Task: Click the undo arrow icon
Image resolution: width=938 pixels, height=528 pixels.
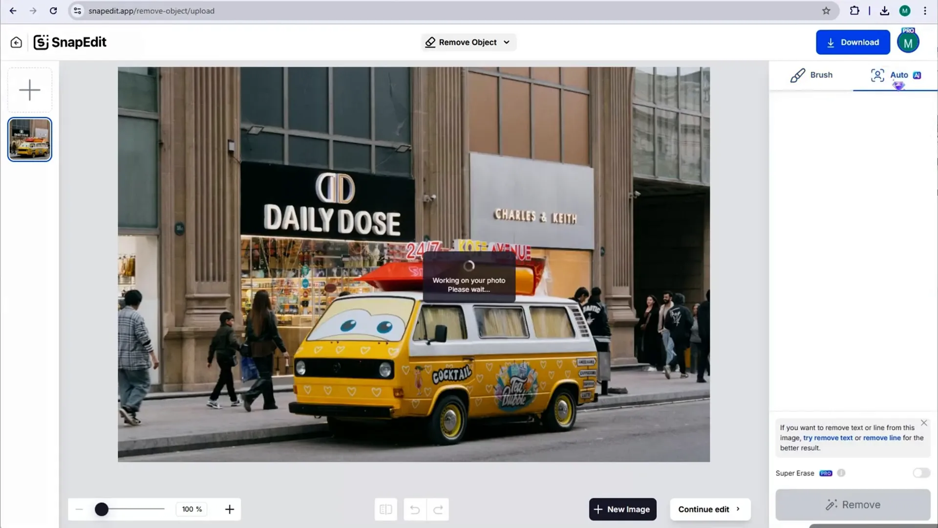Action: tap(415, 508)
